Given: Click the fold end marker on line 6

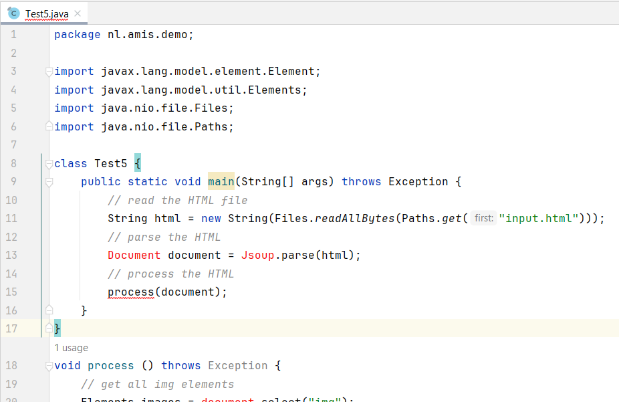Looking at the screenshot, I should [48, 126].
